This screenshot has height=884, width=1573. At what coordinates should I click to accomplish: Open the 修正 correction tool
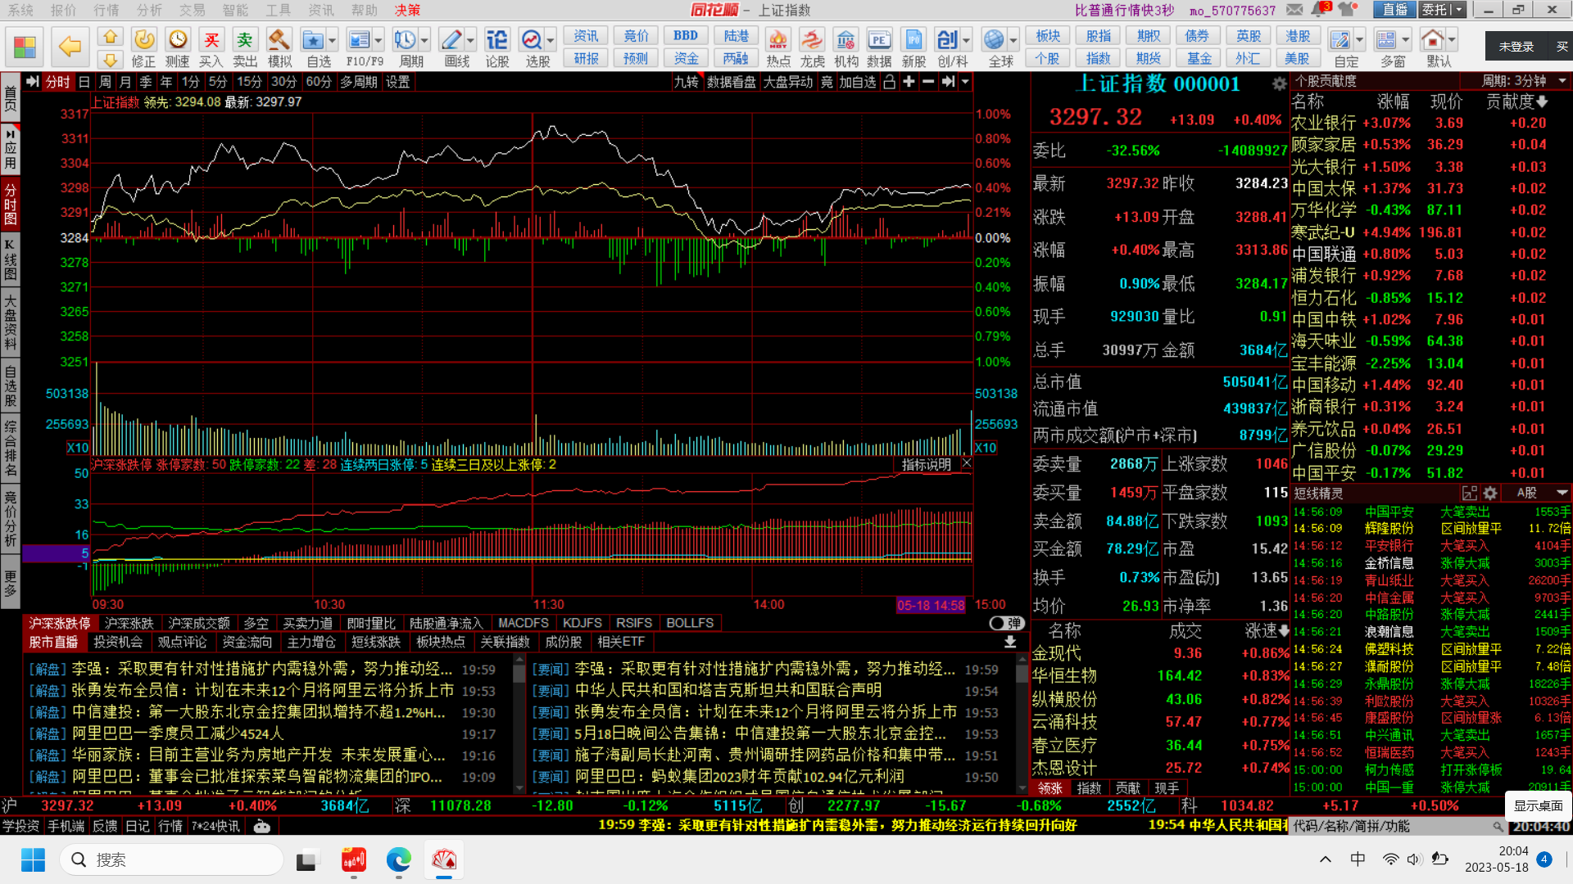[x=143, y=47]
